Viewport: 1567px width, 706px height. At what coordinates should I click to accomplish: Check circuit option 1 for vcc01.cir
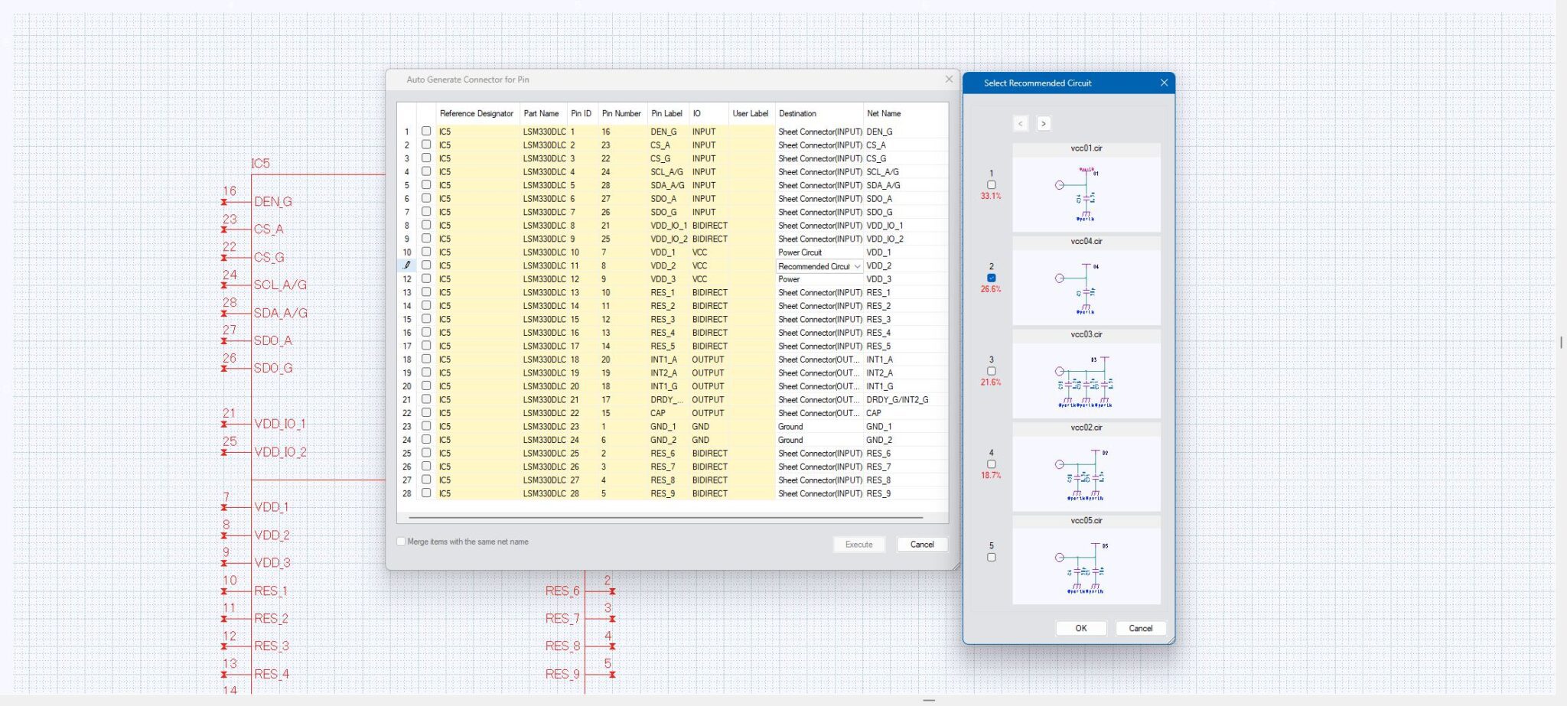992,184
